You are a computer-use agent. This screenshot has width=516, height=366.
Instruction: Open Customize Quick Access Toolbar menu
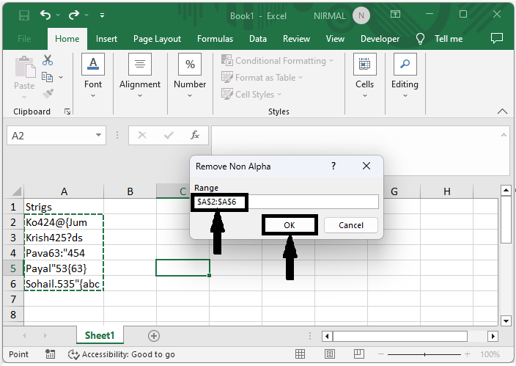point(103,15)
